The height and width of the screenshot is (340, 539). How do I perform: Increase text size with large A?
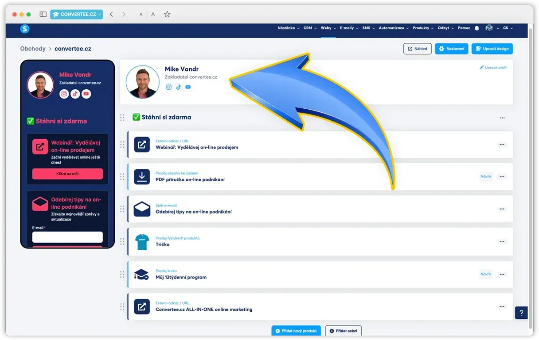[153, 14]
